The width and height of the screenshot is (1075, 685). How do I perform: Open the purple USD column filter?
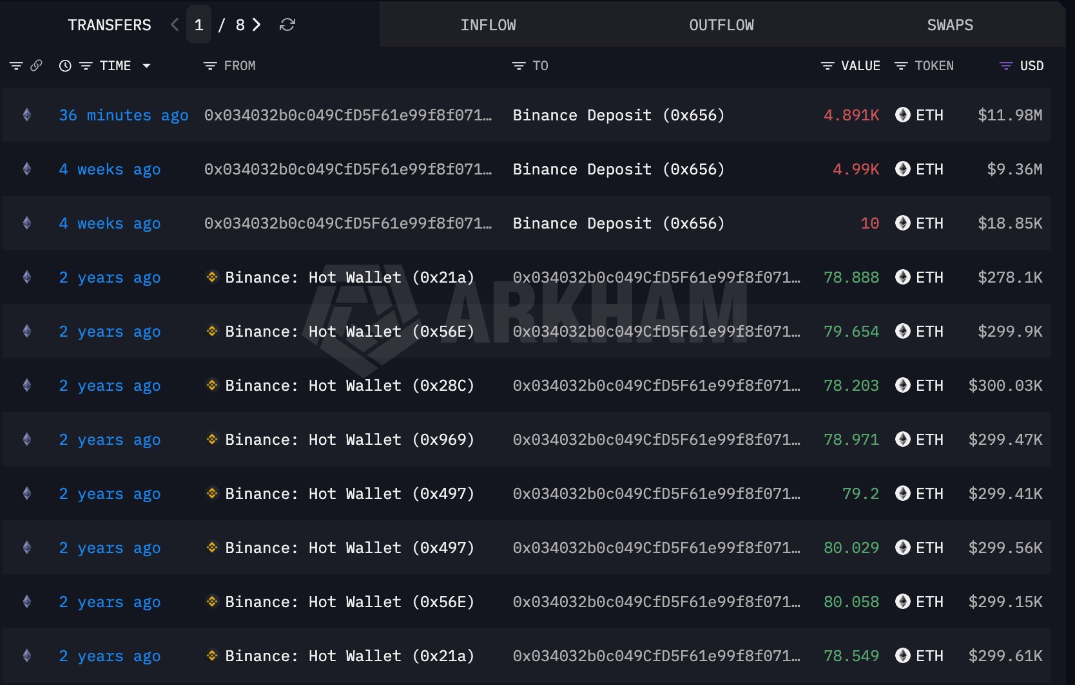click(1006, 66)
